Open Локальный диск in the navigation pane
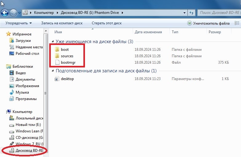241x157 pixels. click(29, 118)
